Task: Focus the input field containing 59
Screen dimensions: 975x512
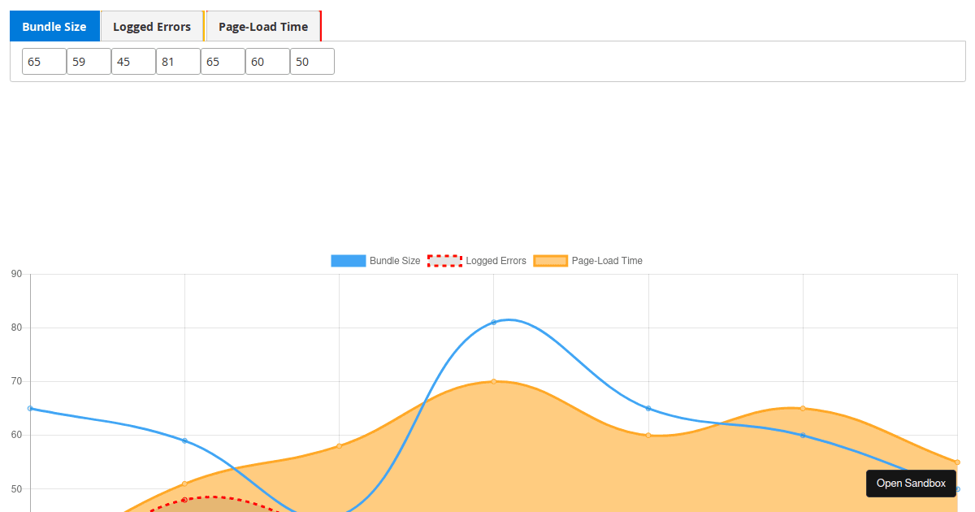Action: click(x=89, y=62)
